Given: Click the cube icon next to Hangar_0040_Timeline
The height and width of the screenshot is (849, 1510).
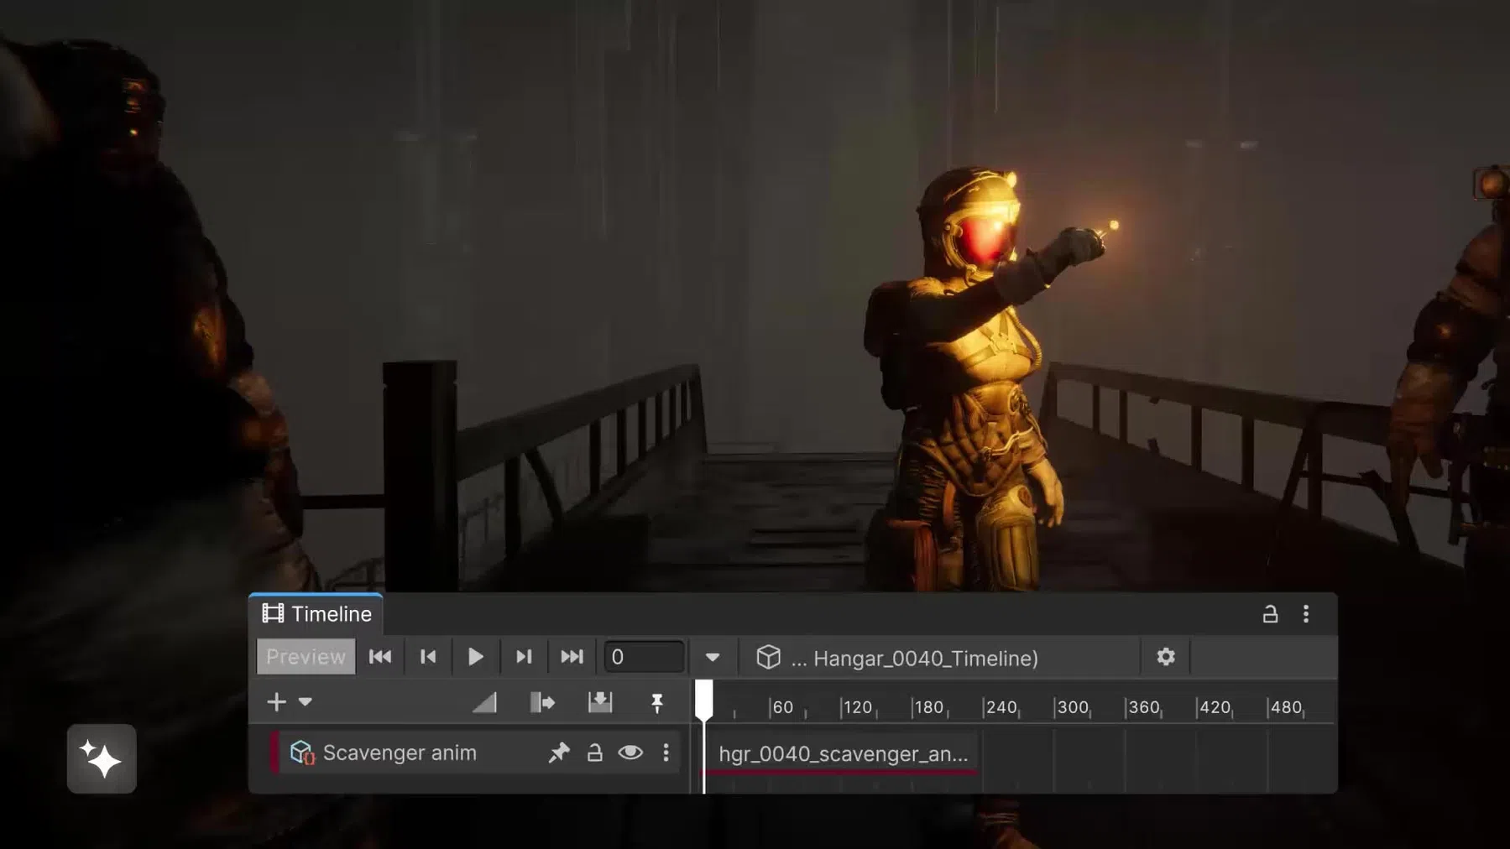Looking at the screenshot, I should [x=769, y=658].
